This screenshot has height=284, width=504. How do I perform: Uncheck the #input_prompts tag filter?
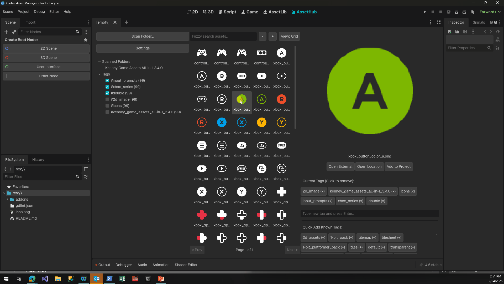point(107,80)
